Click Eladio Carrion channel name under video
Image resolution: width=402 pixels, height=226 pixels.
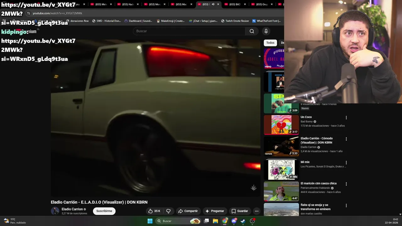click(x=72, y=209)
